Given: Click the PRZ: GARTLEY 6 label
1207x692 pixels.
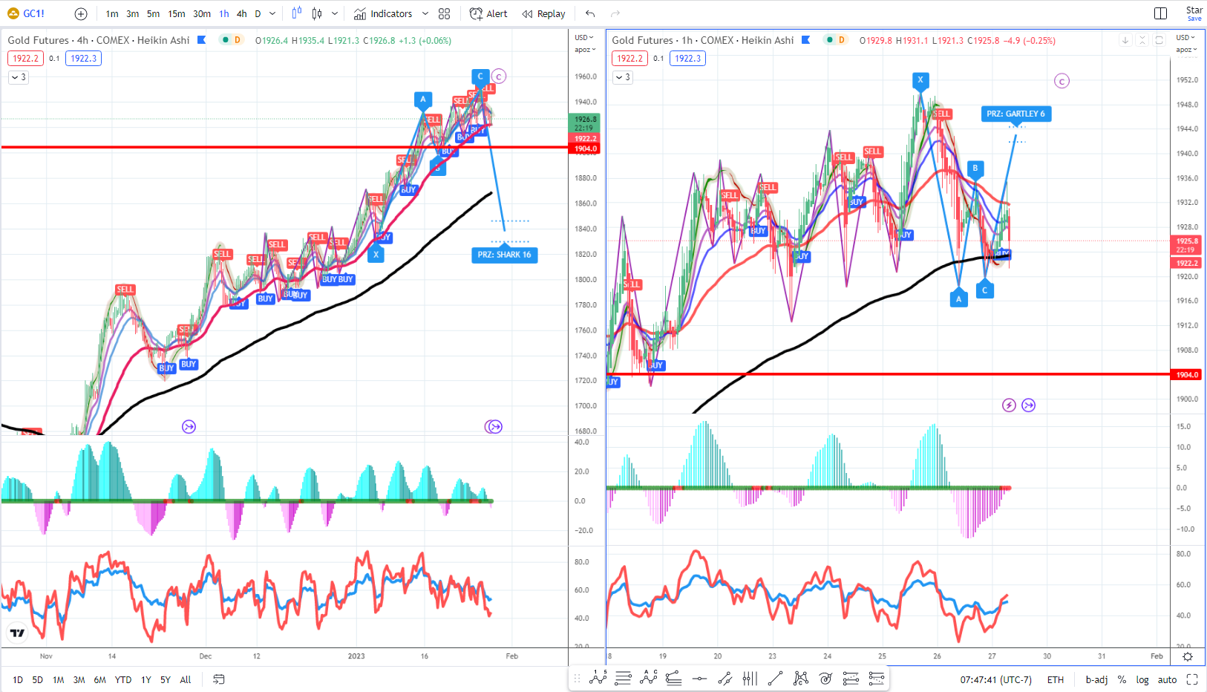Looking at the screenshot, I should click(x=1015, y=114).
